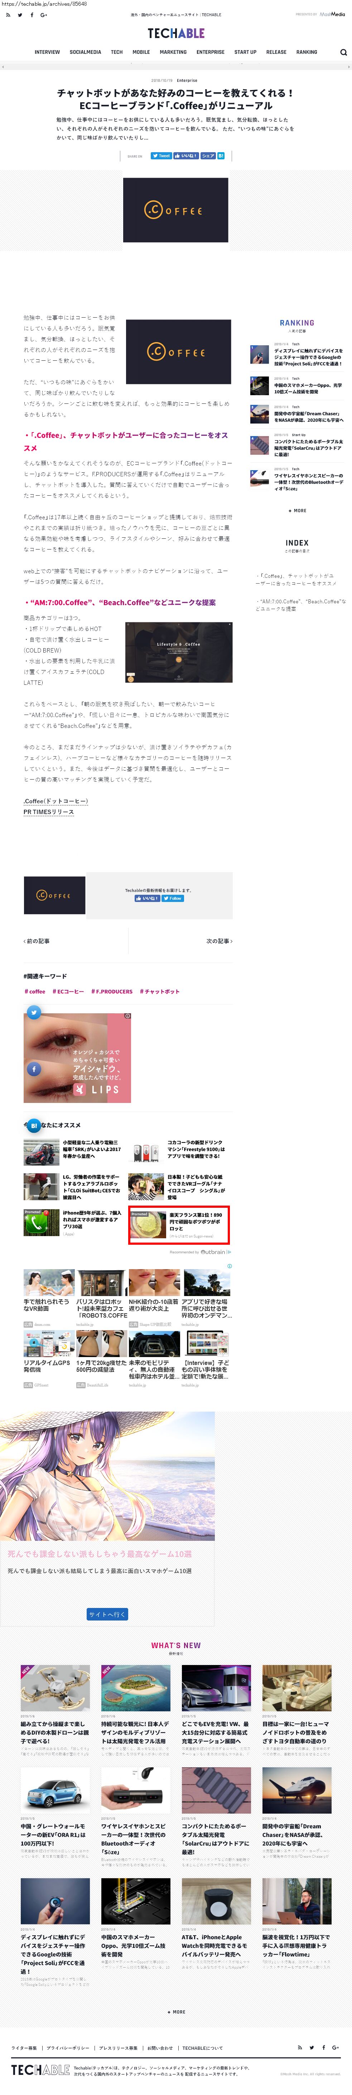The height and width of the screenshot is (2095, 352).
Task: Open the PR TIMESリリース link
Action: tap(49, 812)
